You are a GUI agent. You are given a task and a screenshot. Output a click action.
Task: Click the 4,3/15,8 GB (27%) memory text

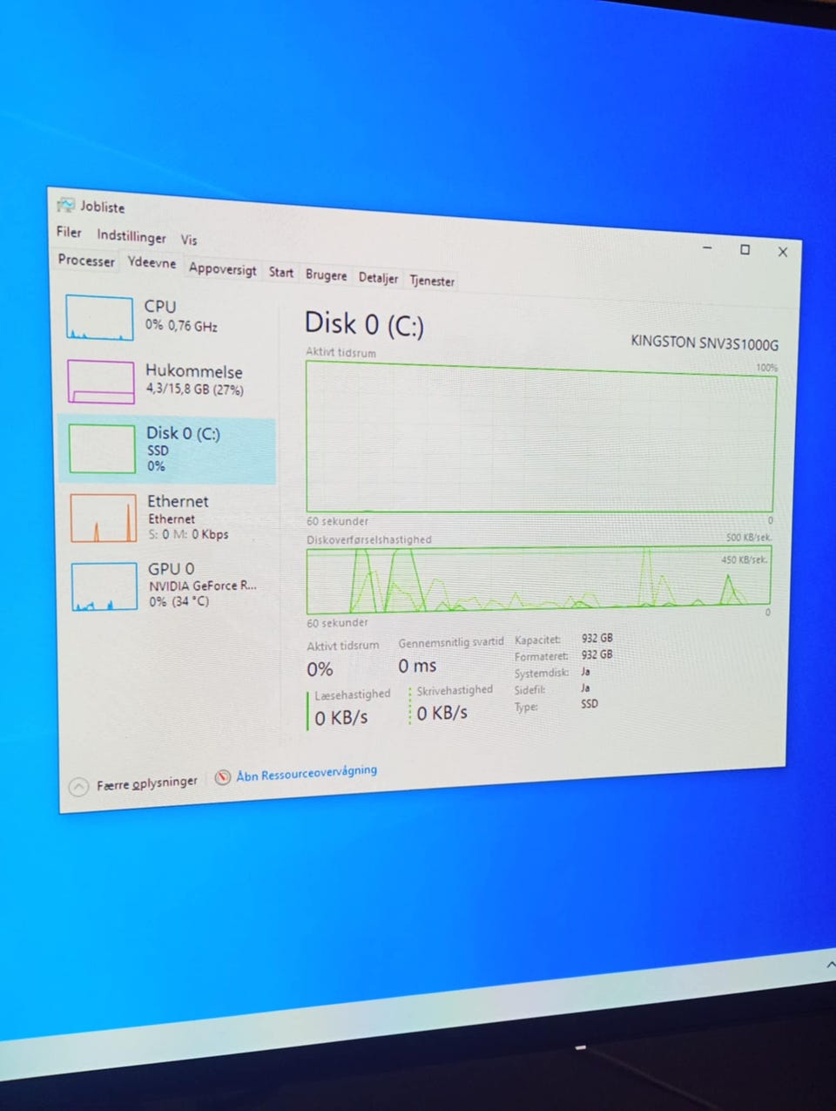coord(194,390)
